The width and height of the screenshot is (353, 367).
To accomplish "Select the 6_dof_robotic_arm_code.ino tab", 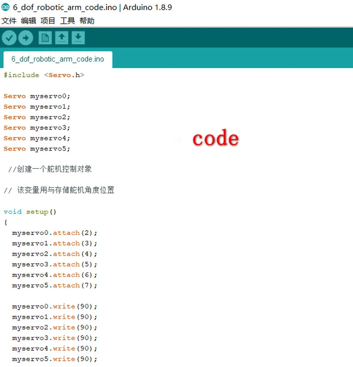I will 58,59.
